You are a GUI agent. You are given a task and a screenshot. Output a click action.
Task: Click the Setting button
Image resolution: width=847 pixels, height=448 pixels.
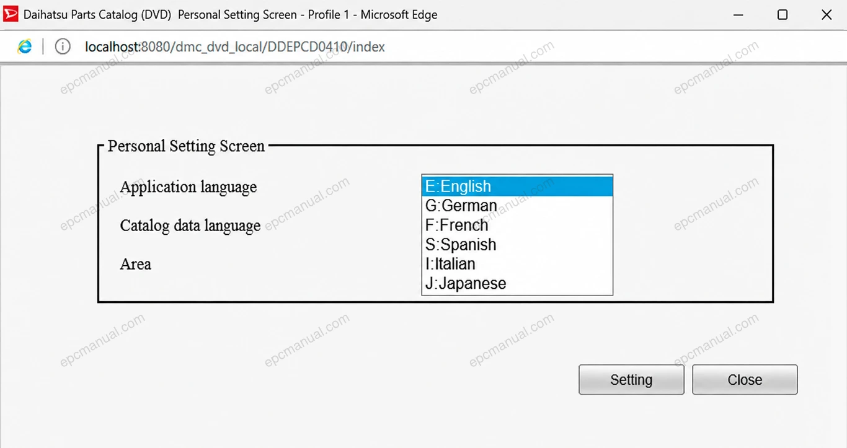(x=631, y=380)
